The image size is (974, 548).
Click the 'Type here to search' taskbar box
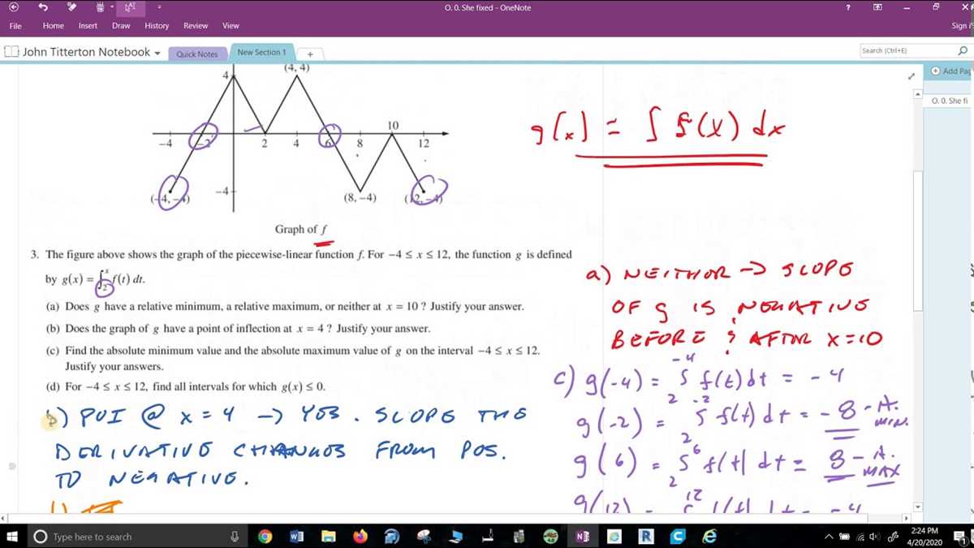point(136,537)
